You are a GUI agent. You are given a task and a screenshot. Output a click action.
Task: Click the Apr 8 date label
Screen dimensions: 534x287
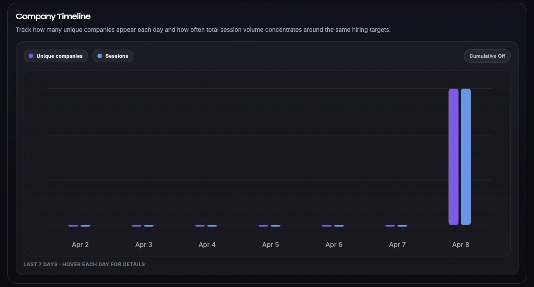460,244
